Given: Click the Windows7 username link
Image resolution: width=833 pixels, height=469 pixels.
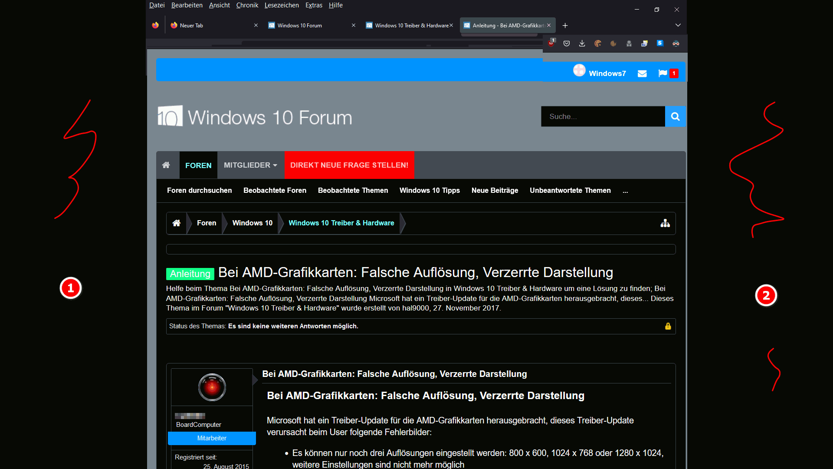Looking at the screenshot, I should coord(607,73).
